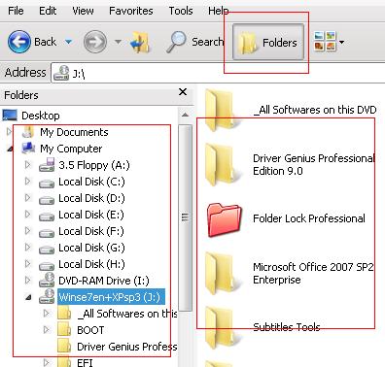The height and width of the screenshot is (367, 385).
Task: Open the File menu
Action: [x=16, y=11]
